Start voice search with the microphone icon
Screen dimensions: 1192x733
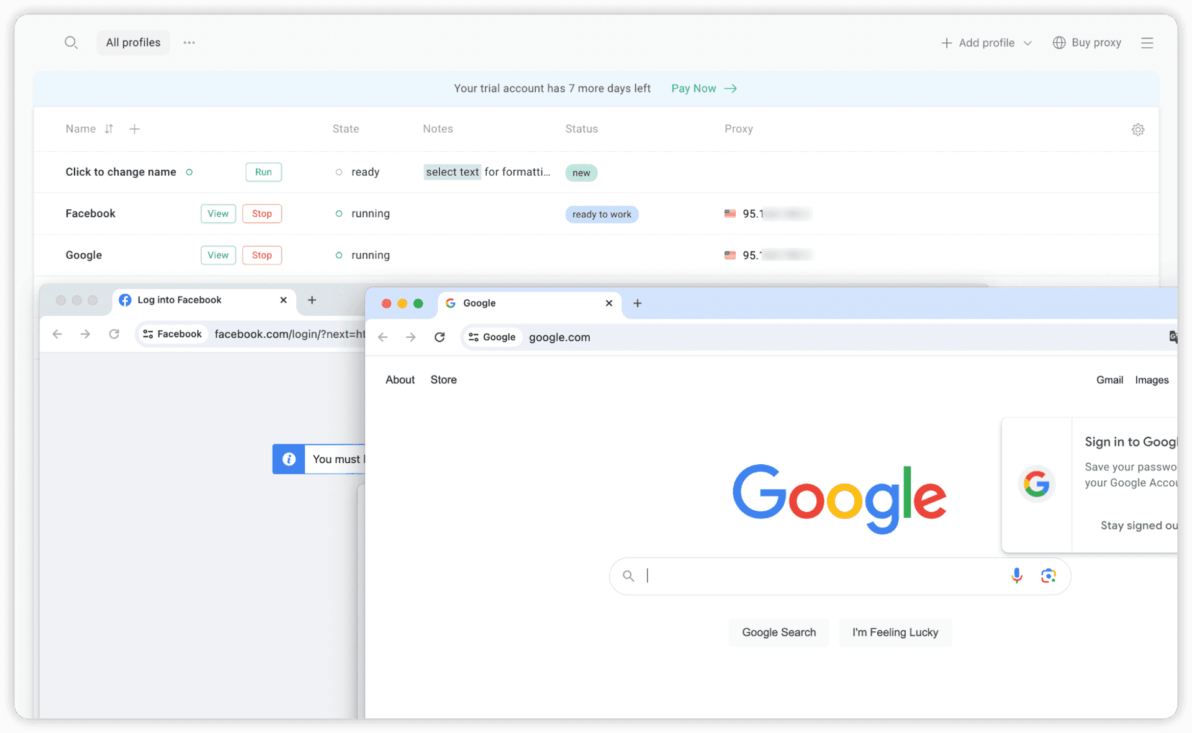(x=1016, y=575)
